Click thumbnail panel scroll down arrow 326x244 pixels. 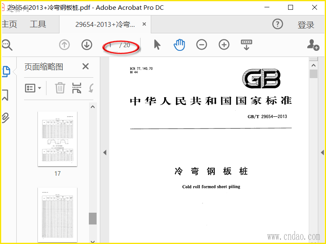click(x=93, y=242)
